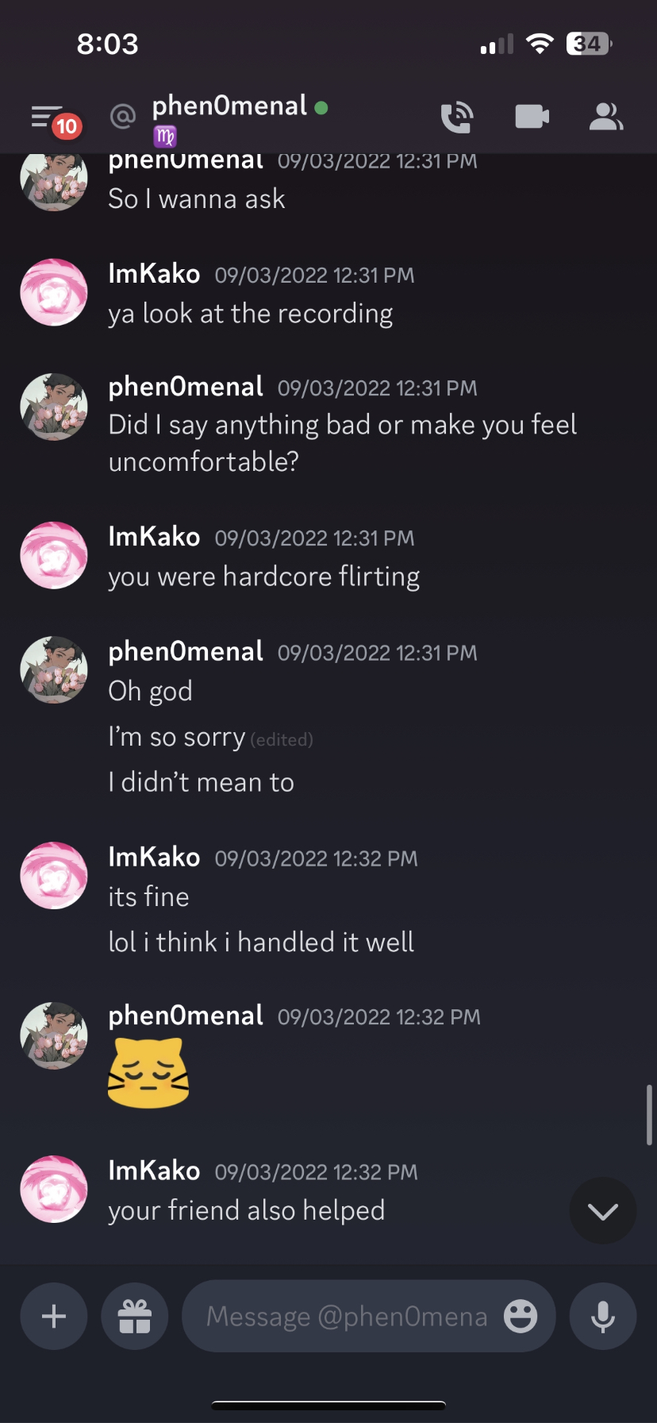Open phen0menal's avatar next to cat emoji
657x1423 pixels.
[x=54, y=1035]
